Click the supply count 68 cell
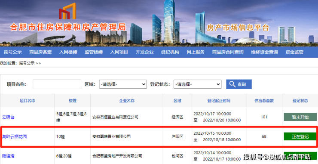This screenshot has height=164, width=318. click(264, 136)
